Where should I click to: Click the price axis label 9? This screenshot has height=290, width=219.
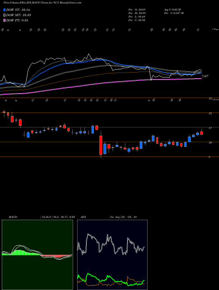(x=209, y=157)
